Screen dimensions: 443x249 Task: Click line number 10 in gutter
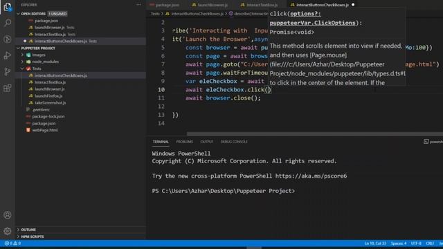point(161,89)
